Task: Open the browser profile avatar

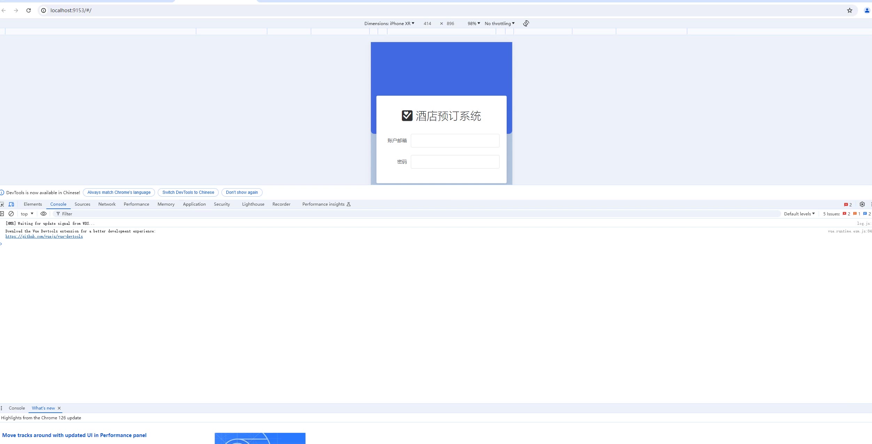Action: click(867, 10)
